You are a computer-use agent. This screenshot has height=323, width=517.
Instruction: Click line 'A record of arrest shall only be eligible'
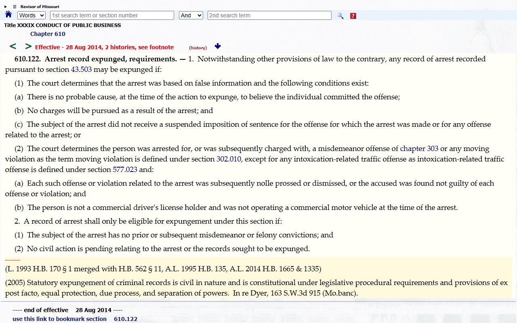148,221
